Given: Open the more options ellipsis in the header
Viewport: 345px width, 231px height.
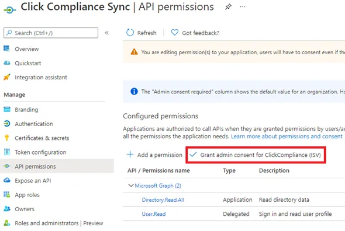Looking at the screenshot, I should coord(243,7).
